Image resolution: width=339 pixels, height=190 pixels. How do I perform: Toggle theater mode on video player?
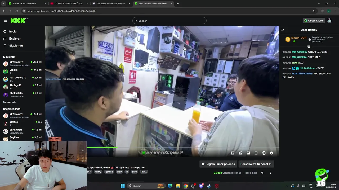248,153
